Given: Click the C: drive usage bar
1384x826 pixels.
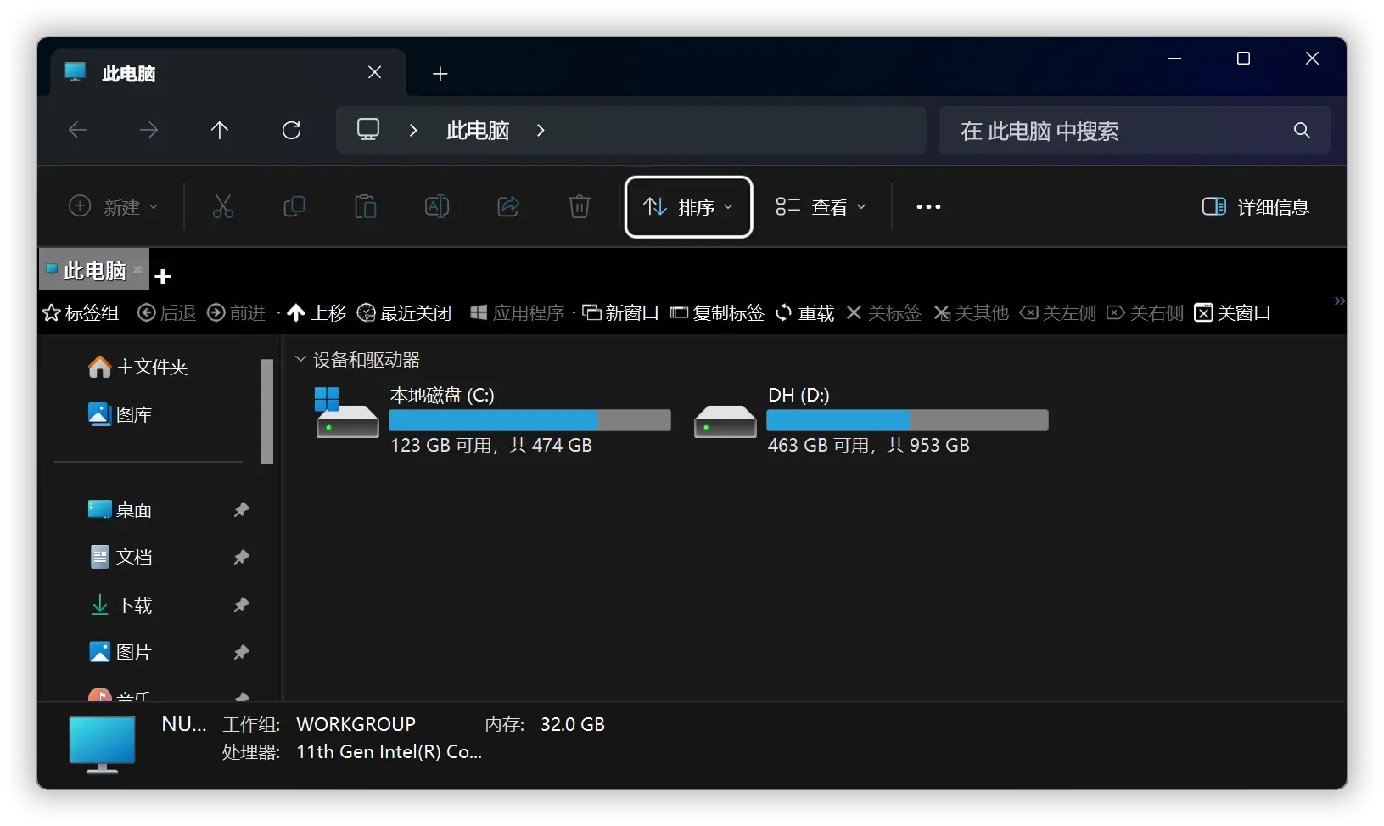Looking at the screenshot, I should (x=530, y=420).
